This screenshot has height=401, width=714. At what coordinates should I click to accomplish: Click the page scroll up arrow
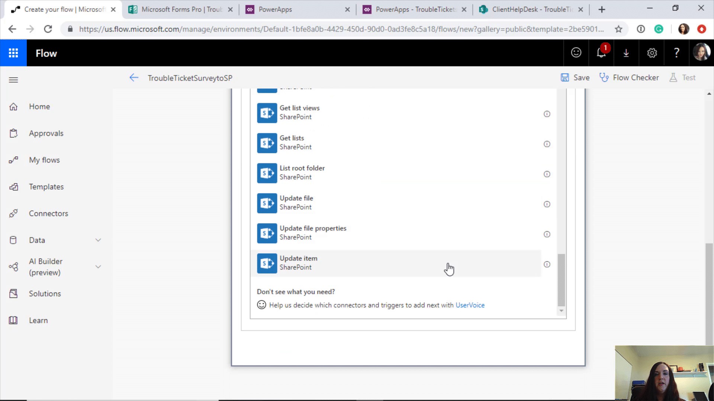pyautogui.click(x=709, y=94)
